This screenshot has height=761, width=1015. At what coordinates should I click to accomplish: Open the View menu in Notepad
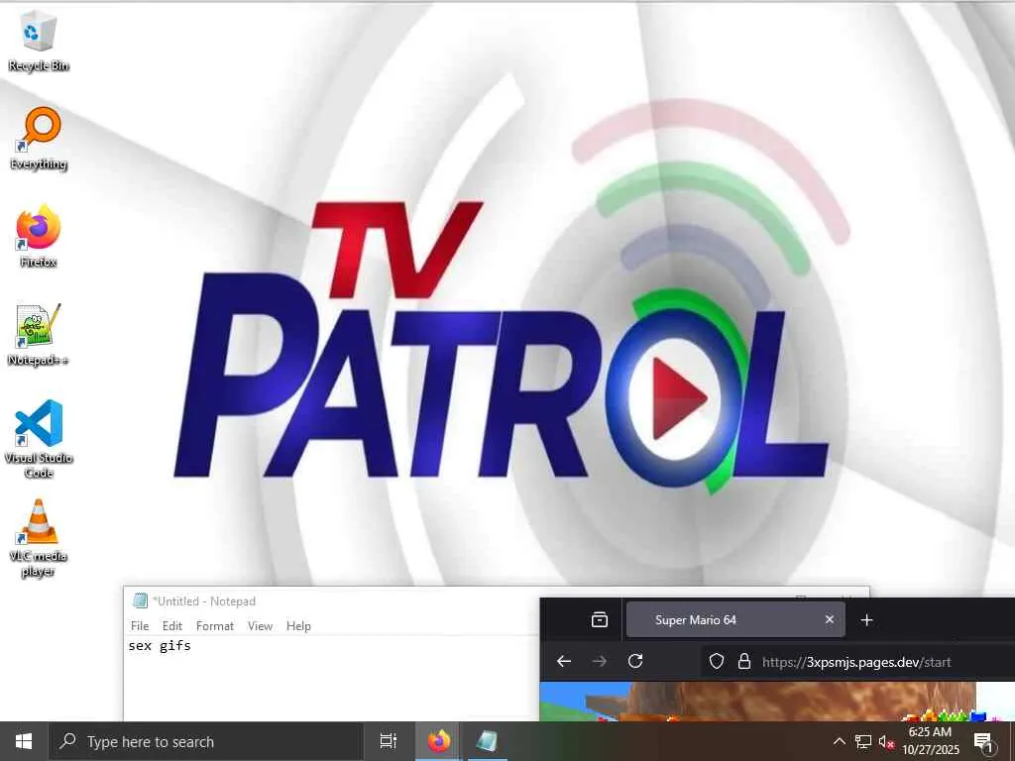(x=260, y=626)
